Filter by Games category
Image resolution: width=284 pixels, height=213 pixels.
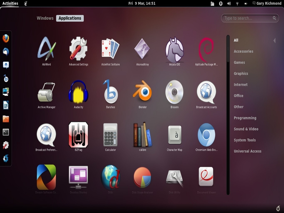tap(239, 62)
